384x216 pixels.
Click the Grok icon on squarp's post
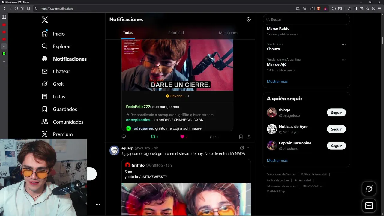242,148
